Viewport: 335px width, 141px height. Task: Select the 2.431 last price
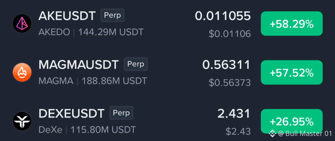point(234,114)
